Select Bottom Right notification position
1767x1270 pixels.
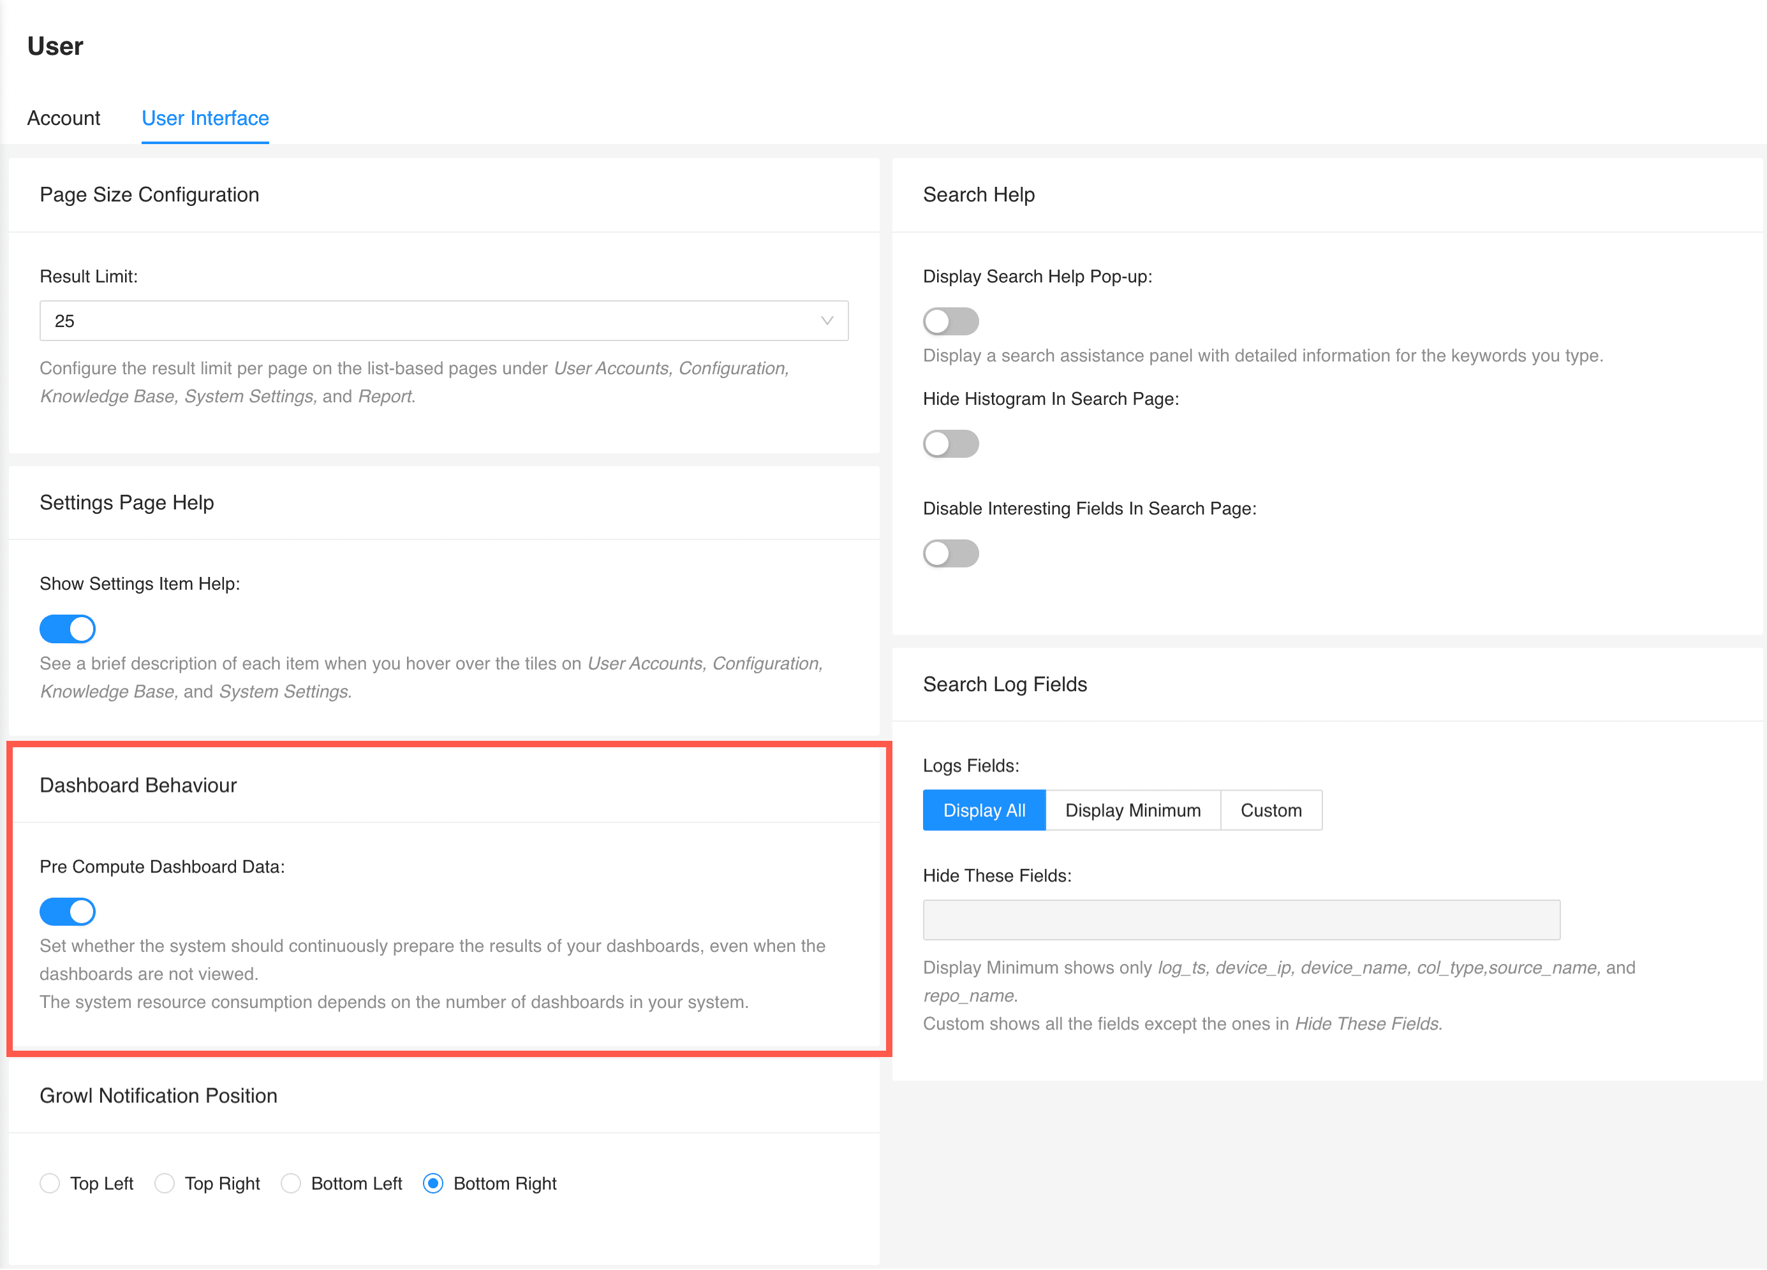click(x=433, y=1183)
